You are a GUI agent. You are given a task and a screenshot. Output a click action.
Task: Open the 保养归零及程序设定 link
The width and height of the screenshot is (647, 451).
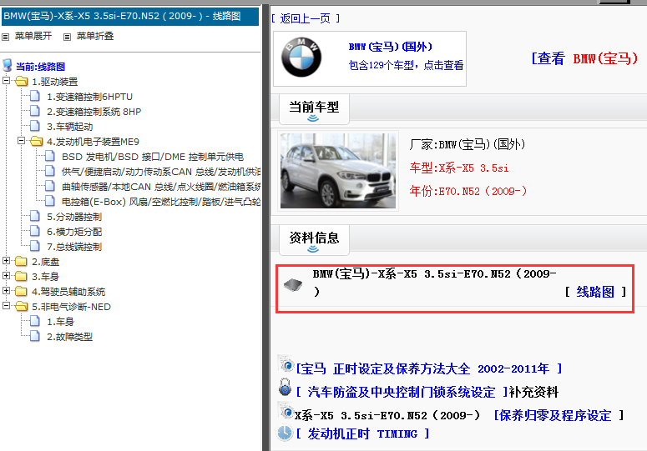tap(559, 416)
